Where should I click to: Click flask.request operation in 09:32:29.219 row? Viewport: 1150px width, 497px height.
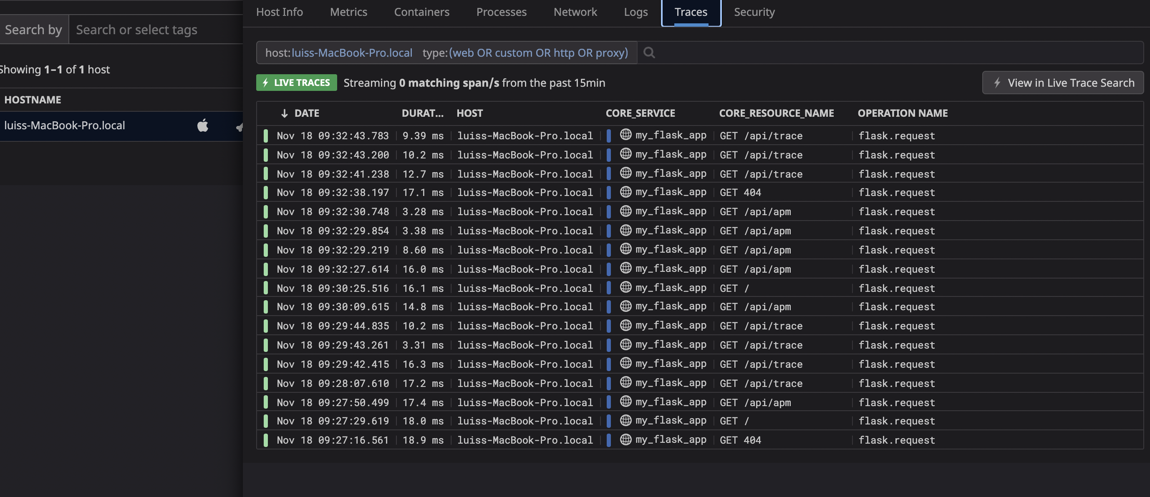point(896,250)
